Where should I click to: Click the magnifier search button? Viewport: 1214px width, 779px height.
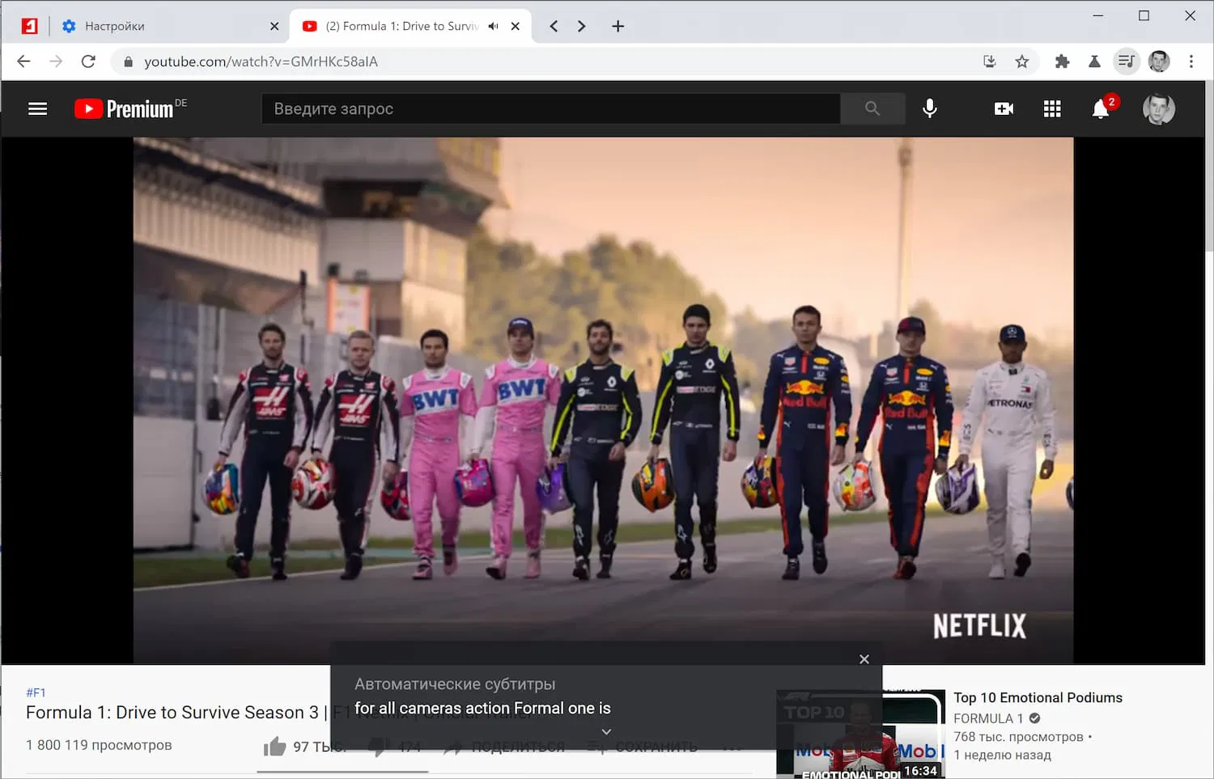click(x=872, y=108)
